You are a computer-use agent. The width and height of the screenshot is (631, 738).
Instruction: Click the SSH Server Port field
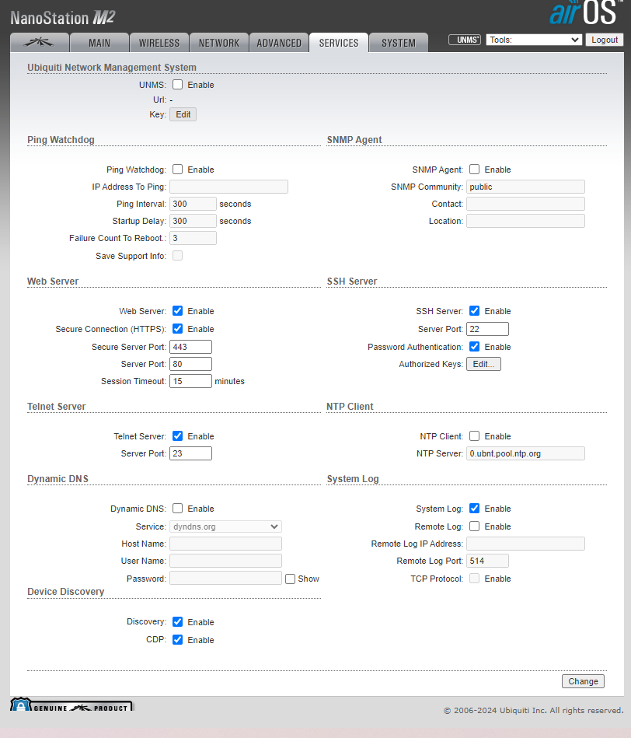click(x=487, y=329)
